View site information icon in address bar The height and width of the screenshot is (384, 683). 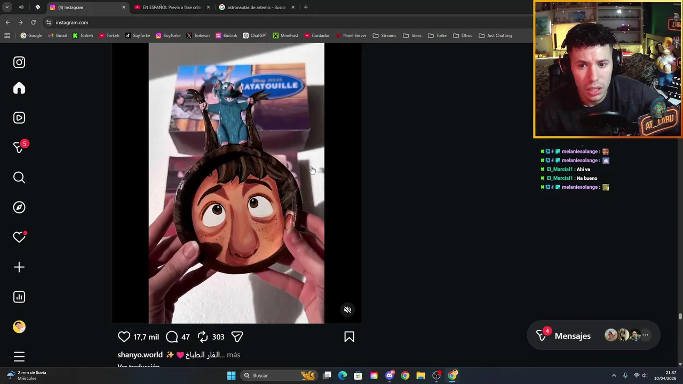coord(49,22)
